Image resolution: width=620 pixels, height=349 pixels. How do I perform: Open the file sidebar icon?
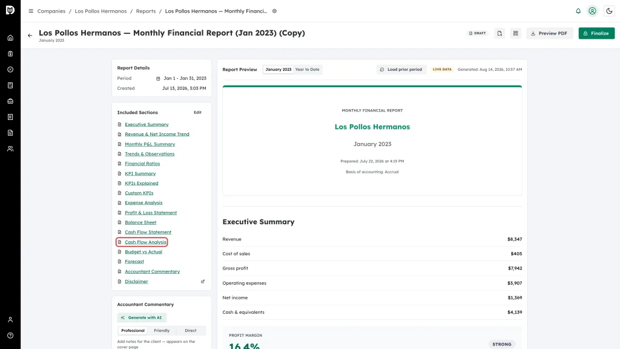[x=10, y=133]
